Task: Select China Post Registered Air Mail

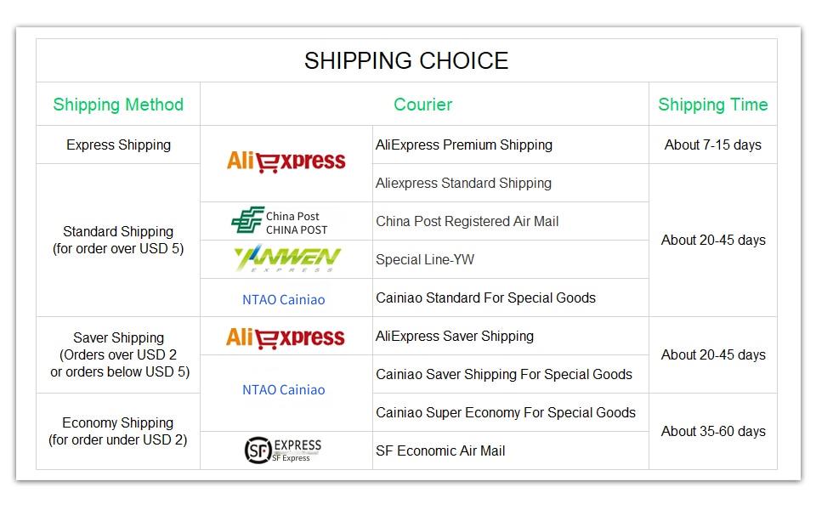Action: (x=467, y=221)
